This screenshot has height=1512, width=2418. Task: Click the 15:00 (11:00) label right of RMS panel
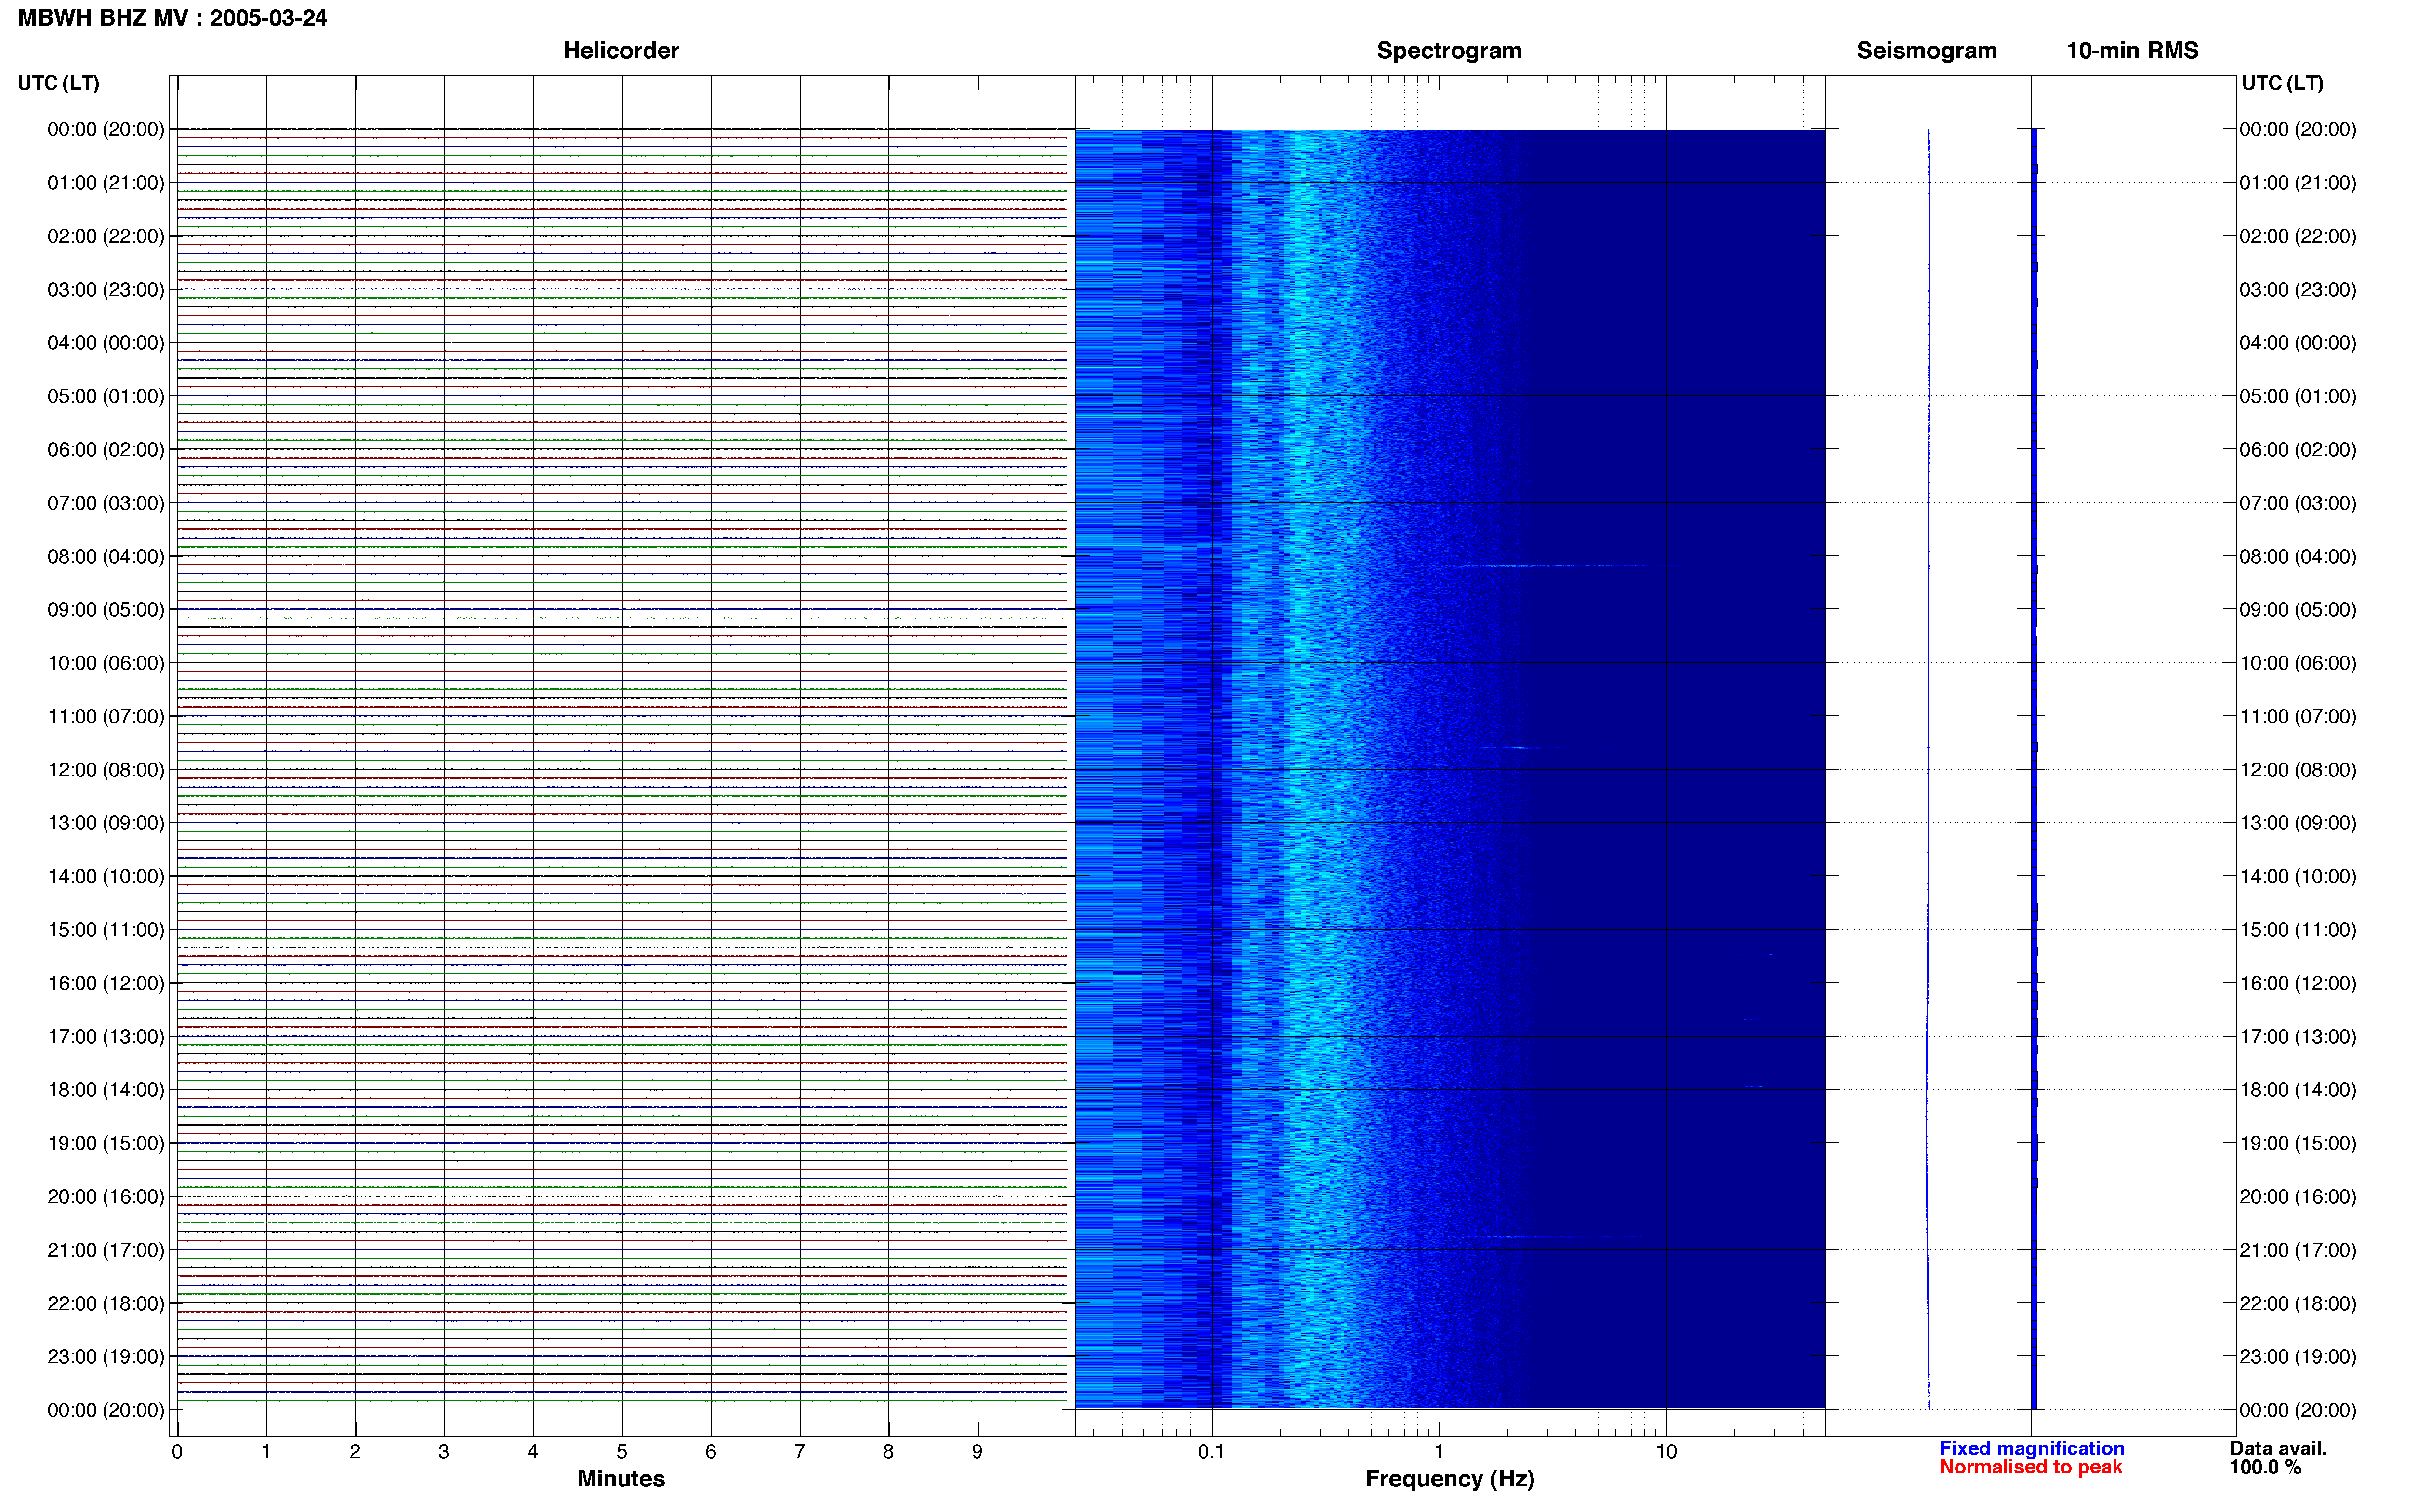tap(2298, 930)
